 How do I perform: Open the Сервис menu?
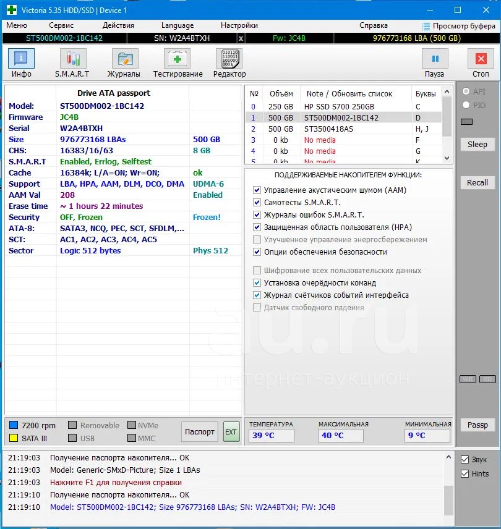[x=61, y=25]
